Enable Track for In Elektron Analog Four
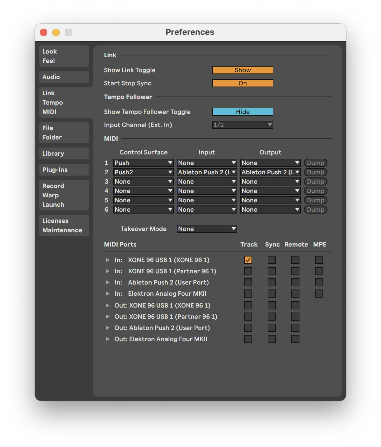 pyautogui.click(x=248, y=294)
